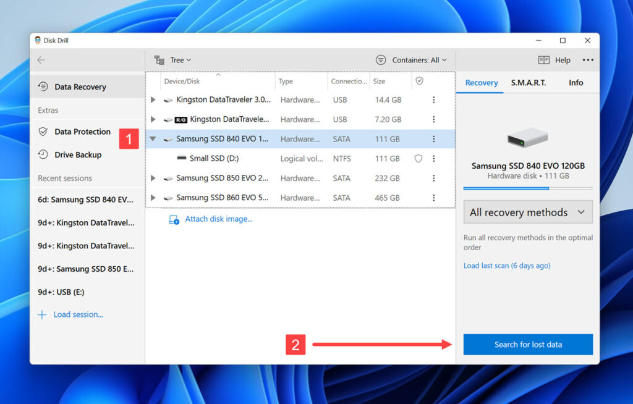Click the shield checkmark column header

tap(418, 81)
